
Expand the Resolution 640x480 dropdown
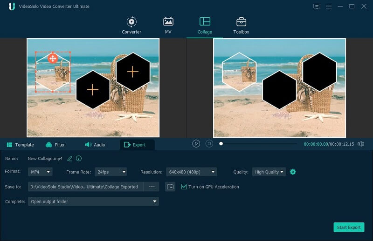(191, 172)
